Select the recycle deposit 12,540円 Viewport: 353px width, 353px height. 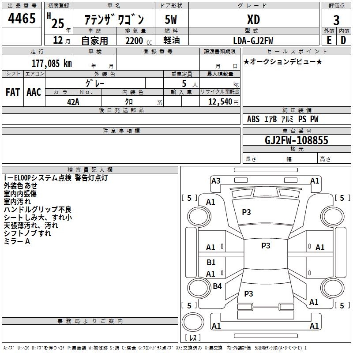coord(223,102)
